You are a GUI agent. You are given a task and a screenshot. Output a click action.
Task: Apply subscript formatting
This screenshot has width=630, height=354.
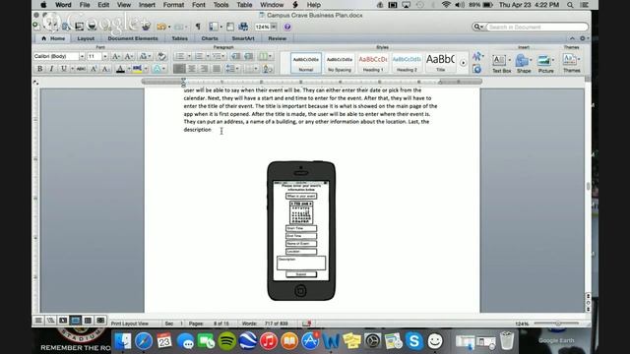(105, 69)
